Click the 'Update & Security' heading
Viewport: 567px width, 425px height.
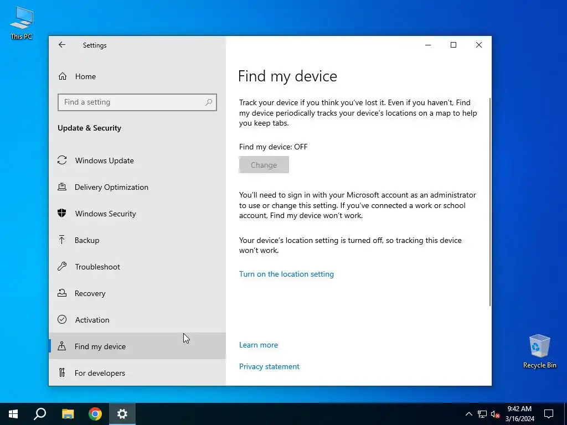89,128
